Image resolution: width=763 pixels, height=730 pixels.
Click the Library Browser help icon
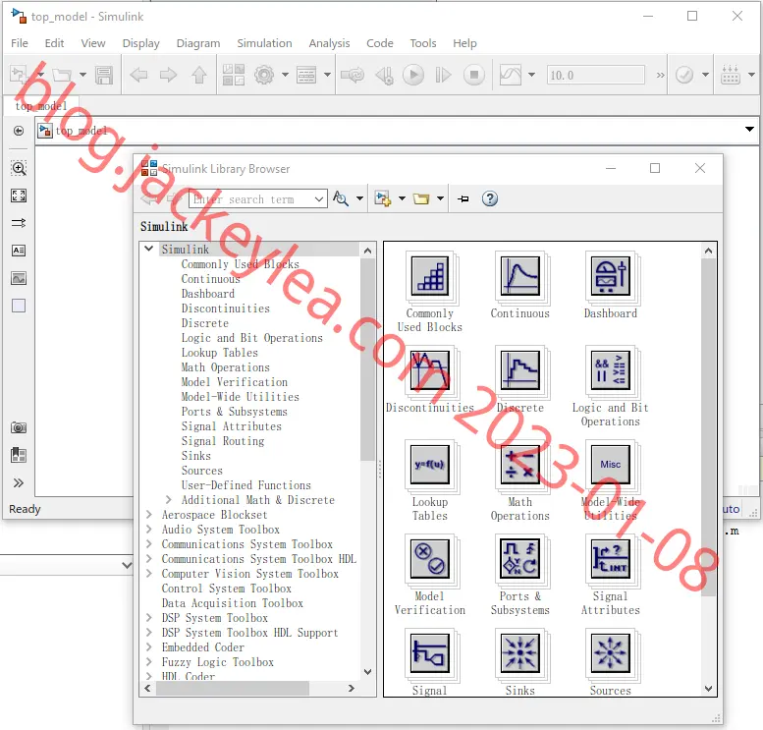(x=490, y=198)
